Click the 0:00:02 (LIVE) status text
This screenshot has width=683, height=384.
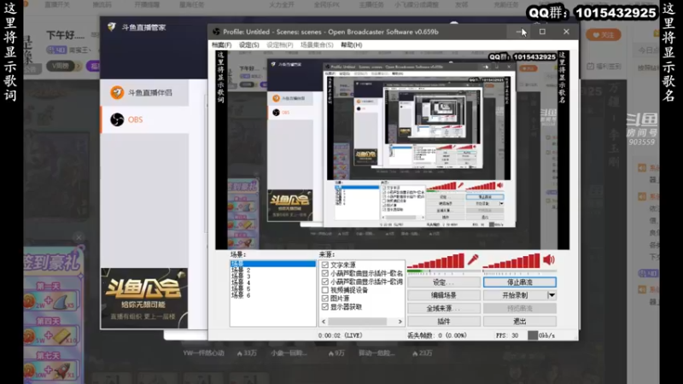(340, 335)
